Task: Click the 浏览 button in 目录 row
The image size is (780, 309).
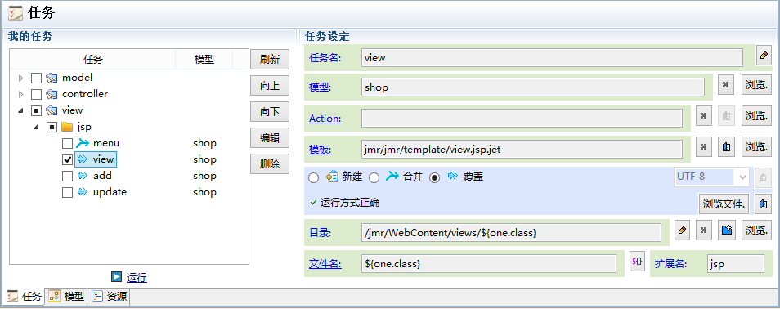Action: click(756, 231)
